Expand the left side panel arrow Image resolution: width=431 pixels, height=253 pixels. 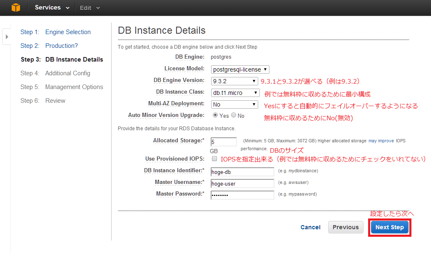coord(6,37)
